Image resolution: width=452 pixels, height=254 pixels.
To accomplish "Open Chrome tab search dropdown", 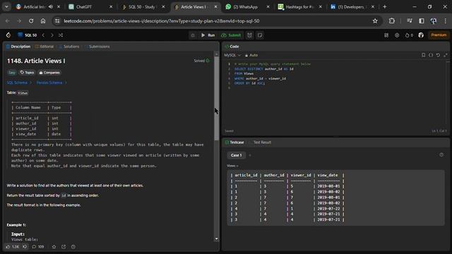I will pyautogui.click(x=6, y=6).
